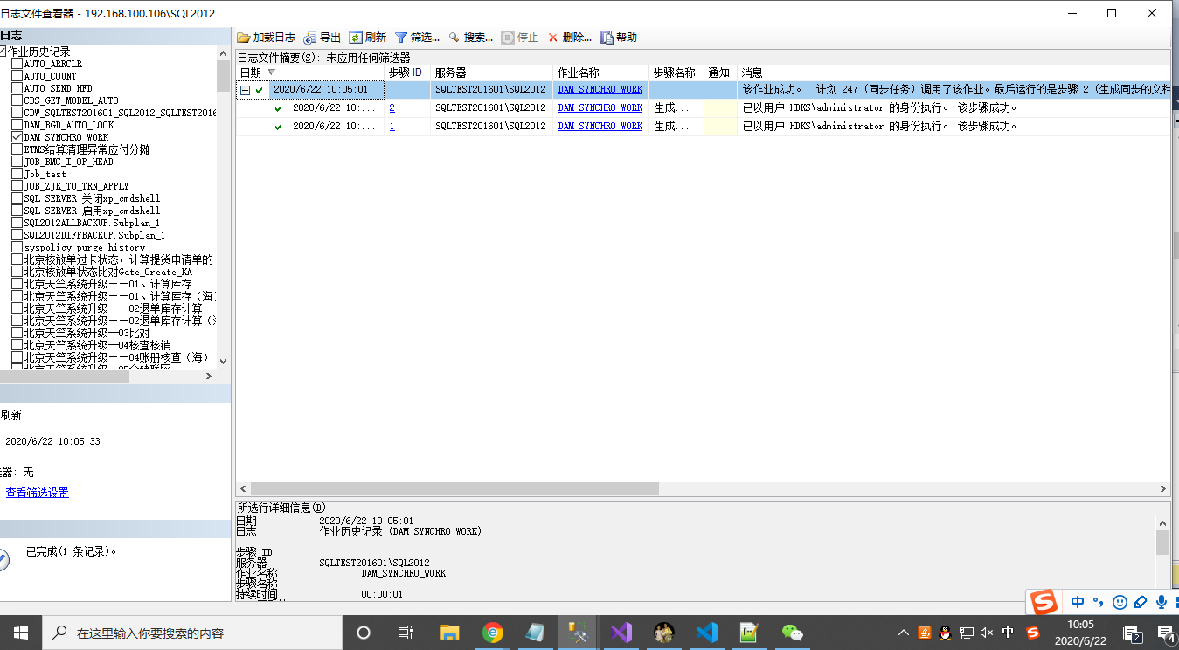The image size is (1179, 650).
Task: Check the CBS_GET_MODEL_AUTO job checkbox
Action: point(17,101)
